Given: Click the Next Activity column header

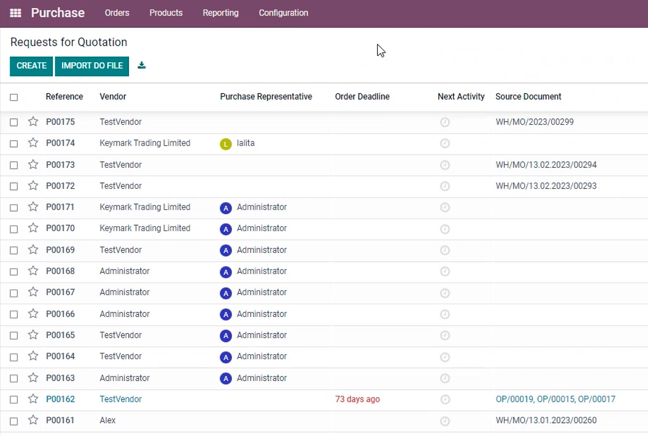Looking at the screenshot, I should pyautogui.click(x=461, y=96).
